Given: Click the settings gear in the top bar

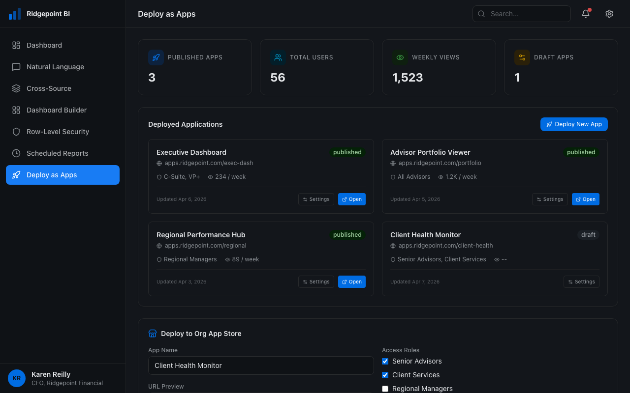Looking at the screenshot, I should pyautogui.click(x=609, y=14).
